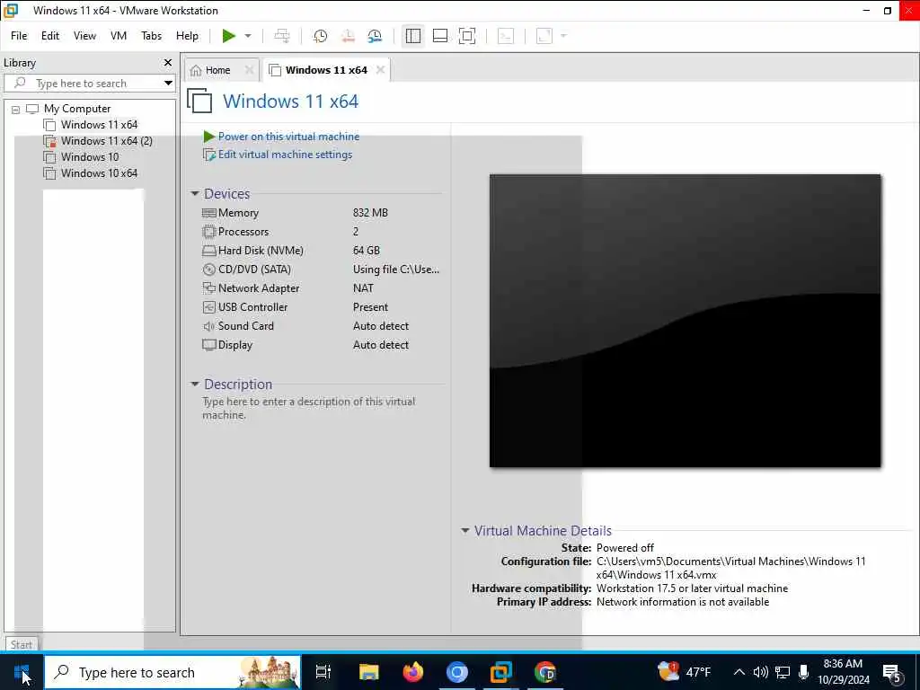This screenshot has height=690, width=920.
Task: Open the VM menu
Action: point(119,36)
